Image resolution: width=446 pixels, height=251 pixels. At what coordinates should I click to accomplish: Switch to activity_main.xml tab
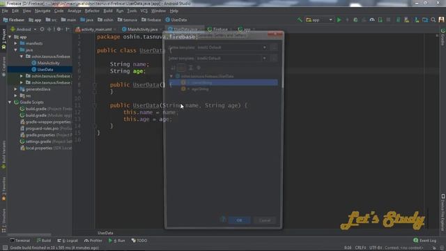pos(96,29)
